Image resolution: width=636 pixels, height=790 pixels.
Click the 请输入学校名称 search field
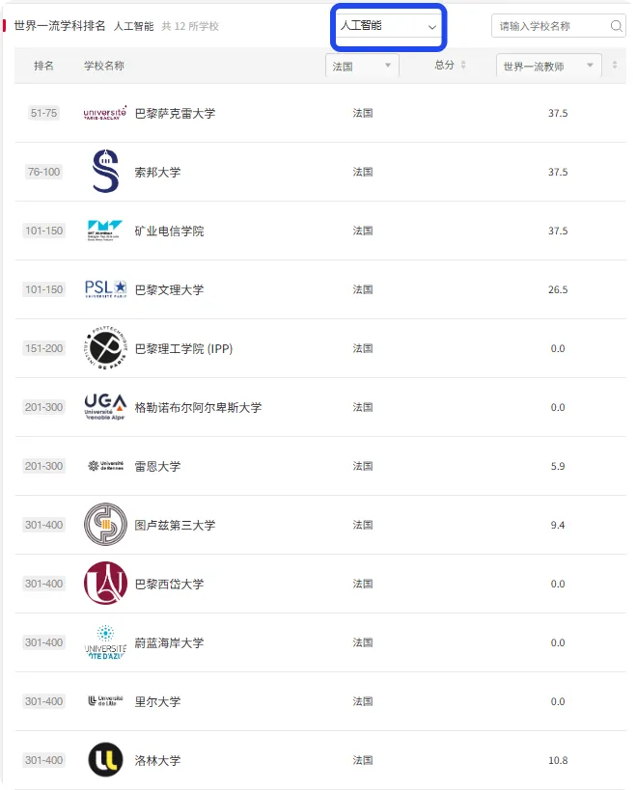(x=559, y=26)
